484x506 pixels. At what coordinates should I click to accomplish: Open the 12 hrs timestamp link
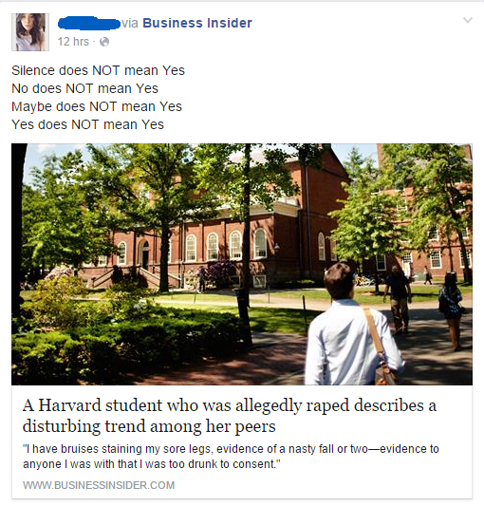(x=73, y=42)
